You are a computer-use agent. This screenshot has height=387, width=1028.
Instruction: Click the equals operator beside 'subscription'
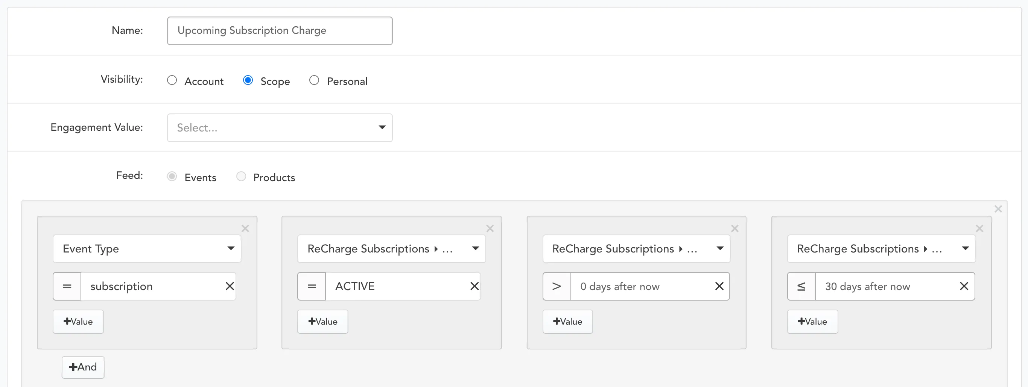[x=67, y=286]
